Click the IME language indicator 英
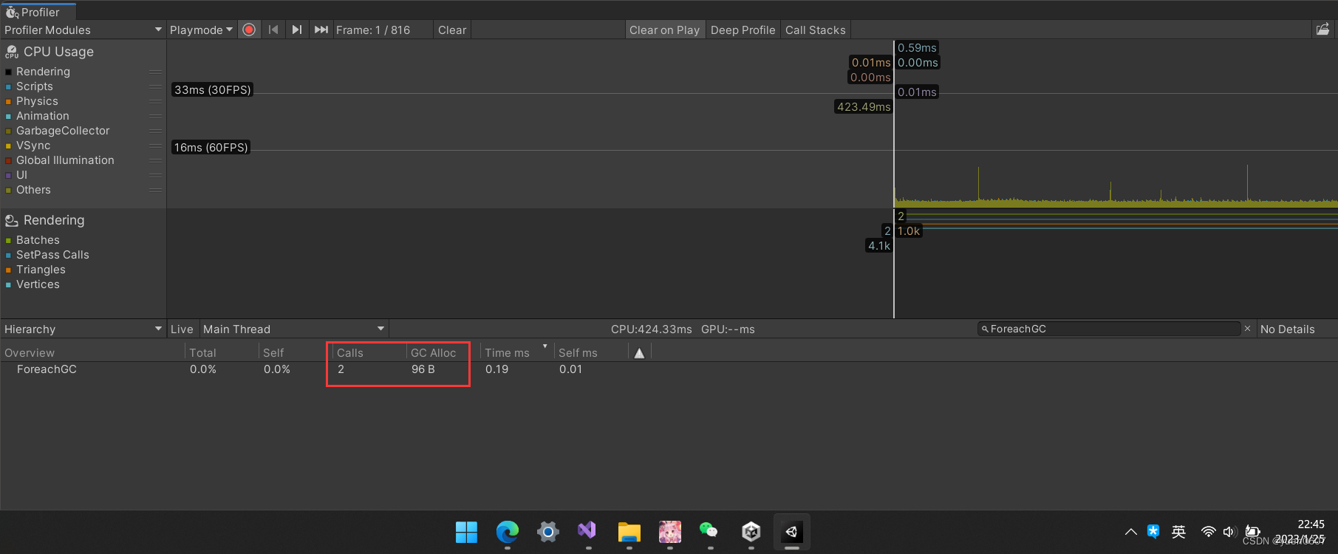 pos(1178,532)
